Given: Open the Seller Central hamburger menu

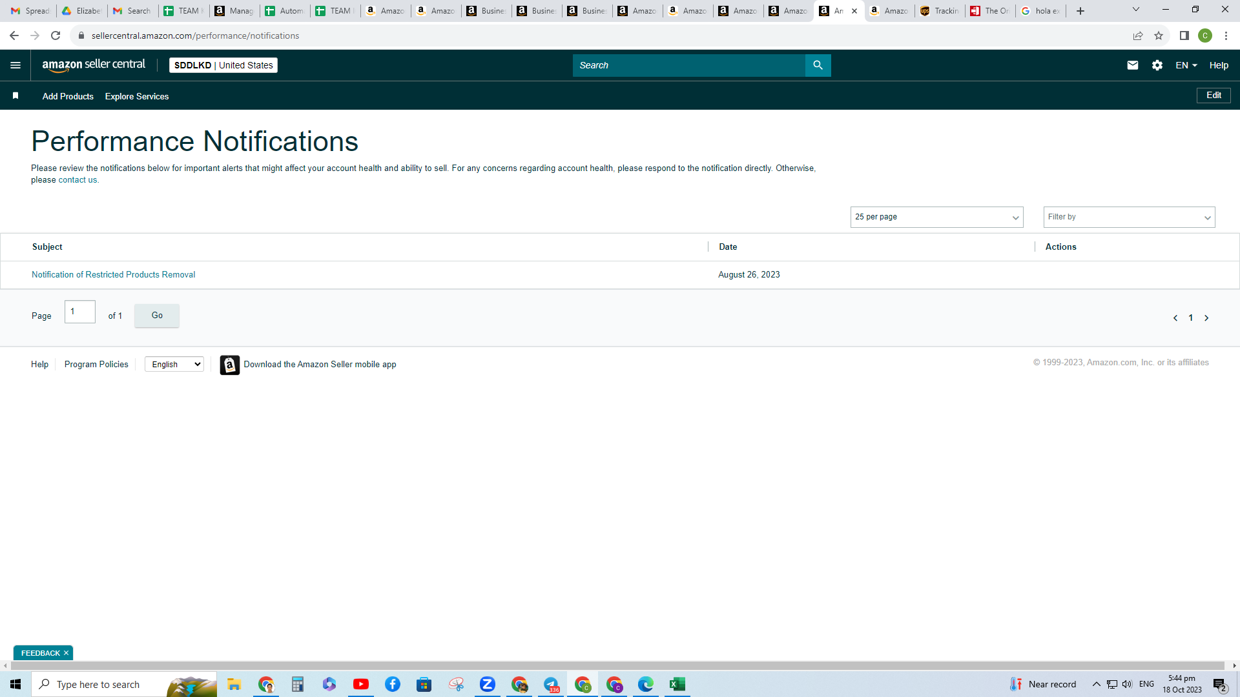Looking at the screenshot, I should click(x=15, y=65).
